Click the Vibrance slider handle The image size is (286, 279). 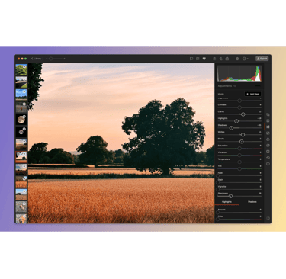[239, 155]
